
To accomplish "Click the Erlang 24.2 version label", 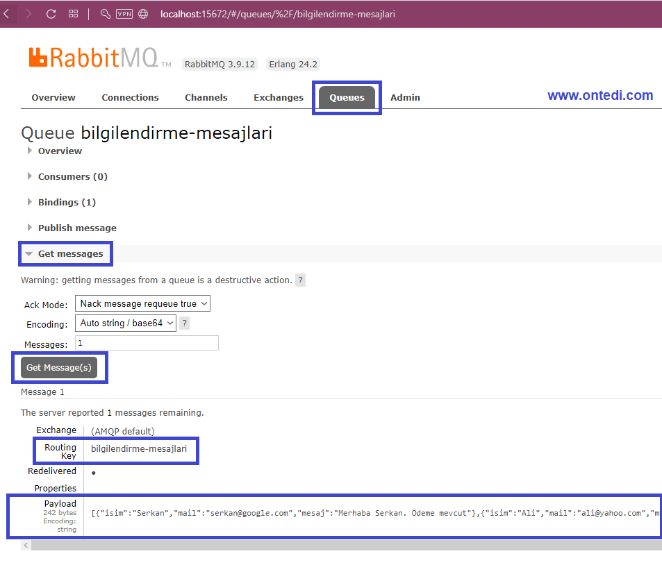I will [x=293, y=64].
